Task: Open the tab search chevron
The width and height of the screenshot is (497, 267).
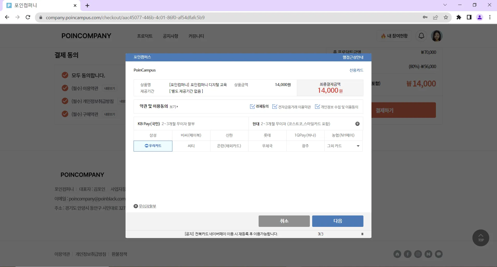Action: (445, 5)
